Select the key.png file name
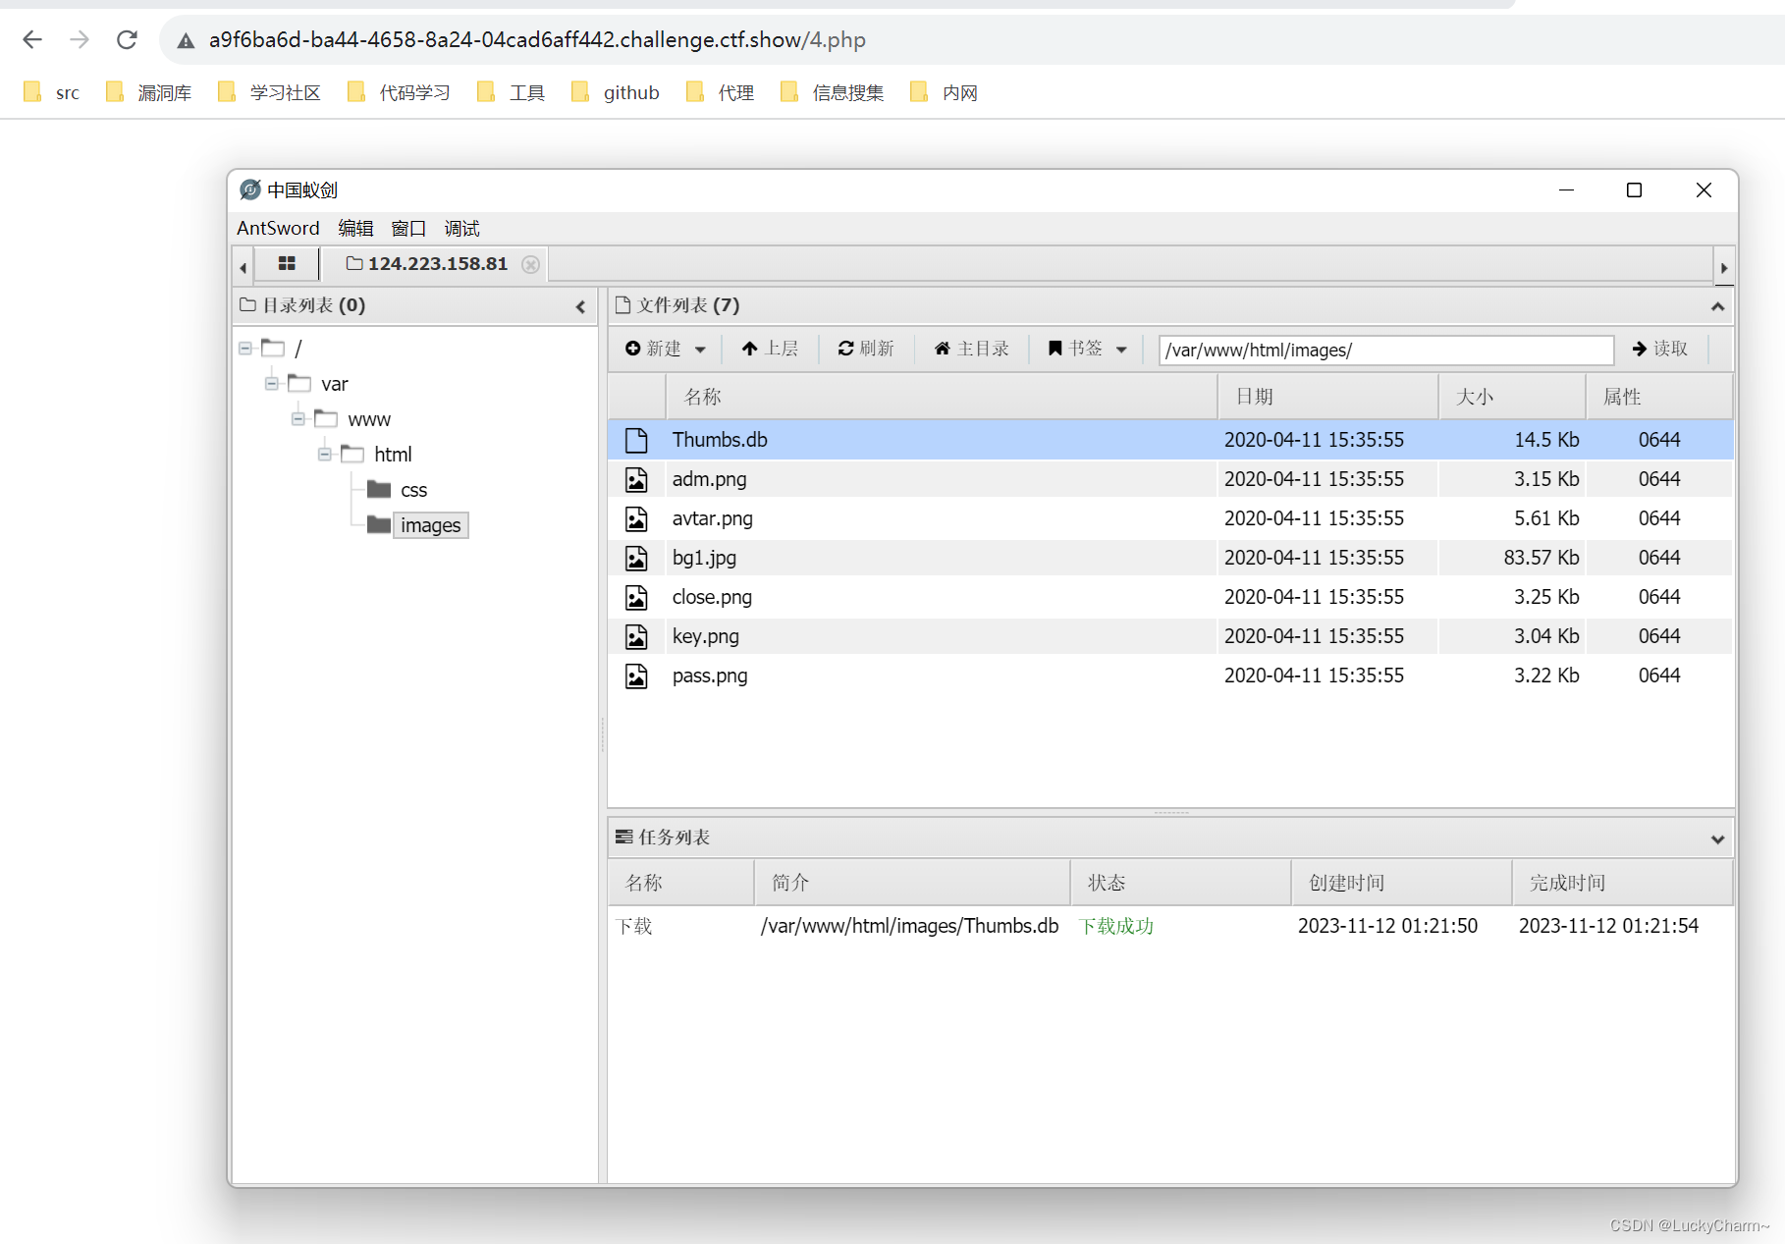Screen dimensions: 1785x1244 pos(705,636)
